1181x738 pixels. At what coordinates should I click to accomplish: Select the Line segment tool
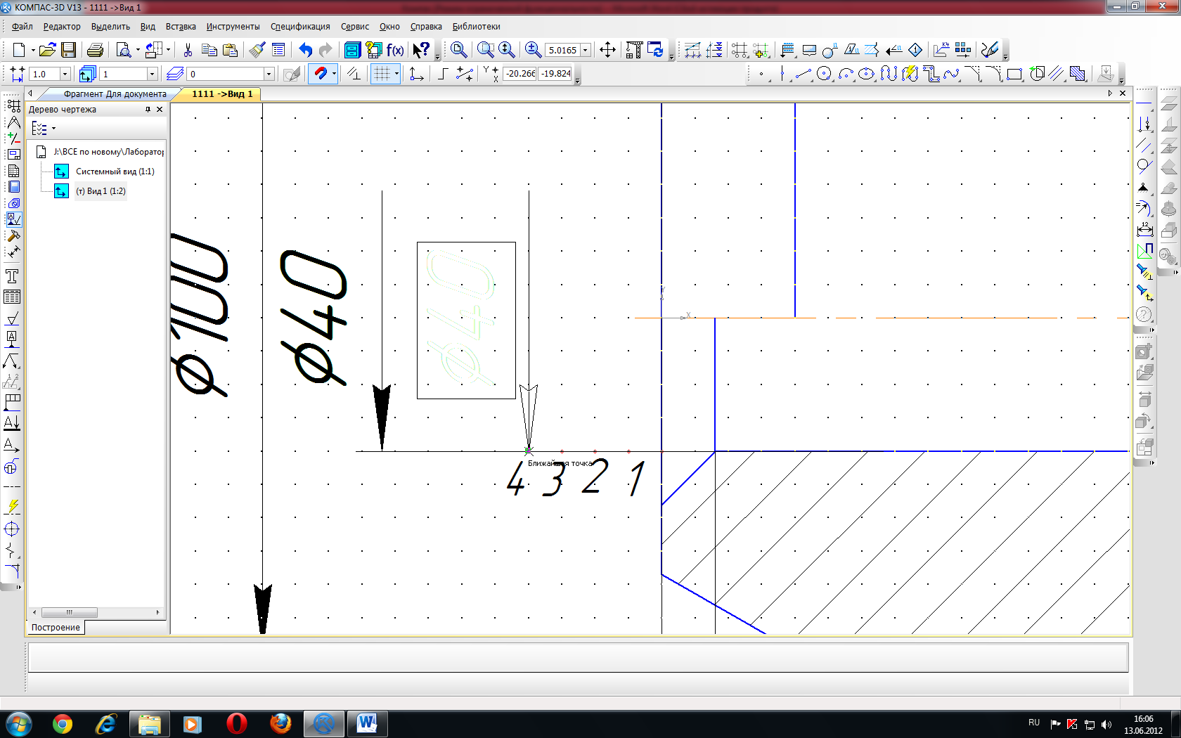tap(804, 74)
